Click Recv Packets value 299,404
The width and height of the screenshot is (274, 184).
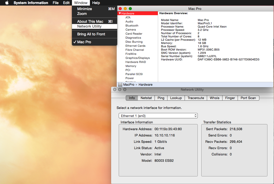236,142
